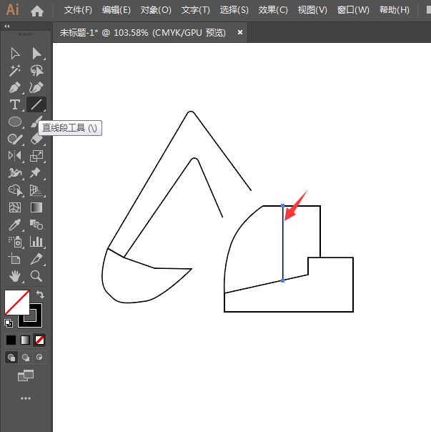Viewport: 431px width, 432px height.
Task: Reset to default fill and stroke
Action: (8, 323)
